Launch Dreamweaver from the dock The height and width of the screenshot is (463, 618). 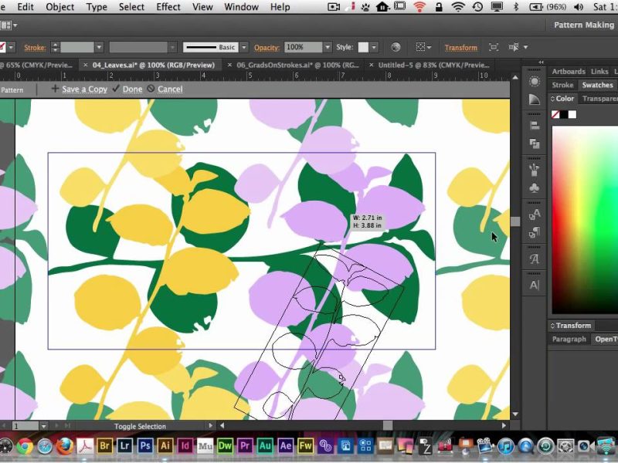(225, 446)
